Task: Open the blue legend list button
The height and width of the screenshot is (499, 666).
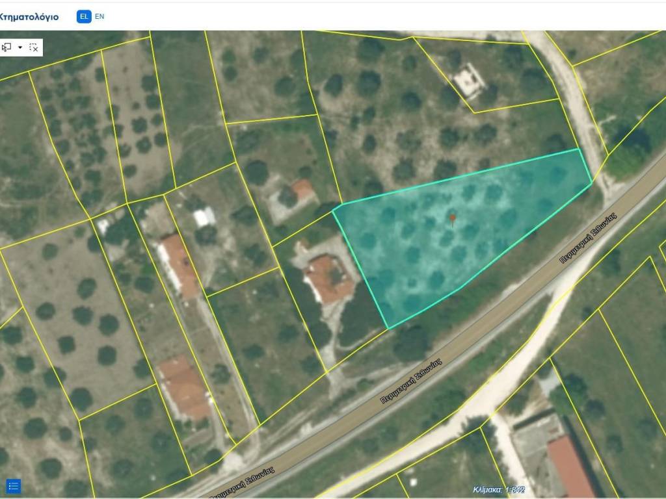Action: (14, 486)
